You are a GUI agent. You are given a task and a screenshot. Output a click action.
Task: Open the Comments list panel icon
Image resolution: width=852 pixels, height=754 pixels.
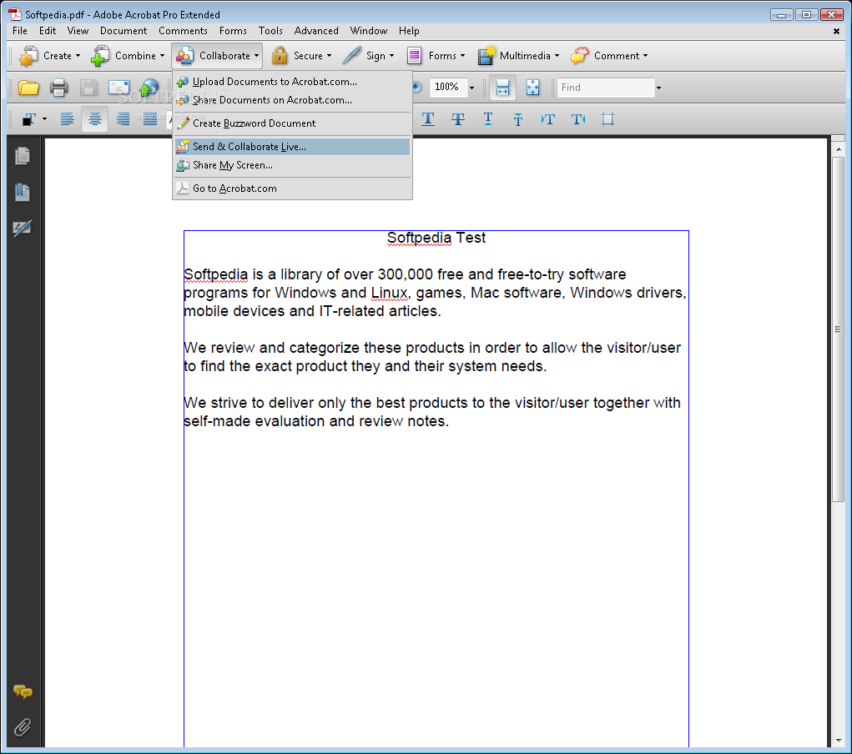pos(23,691)
